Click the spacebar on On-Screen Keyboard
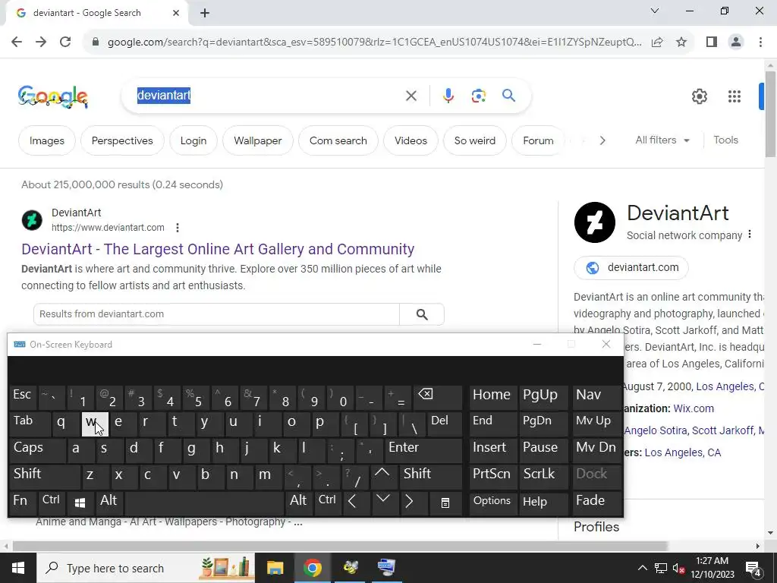This screenshot has width=777, height=583. 204,503
